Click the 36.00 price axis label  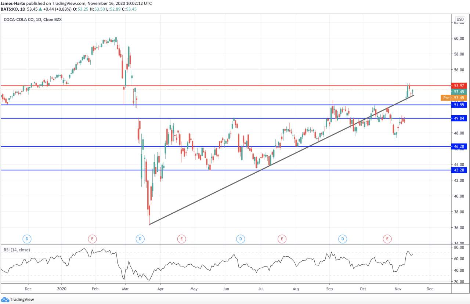[x=459, y=228]
